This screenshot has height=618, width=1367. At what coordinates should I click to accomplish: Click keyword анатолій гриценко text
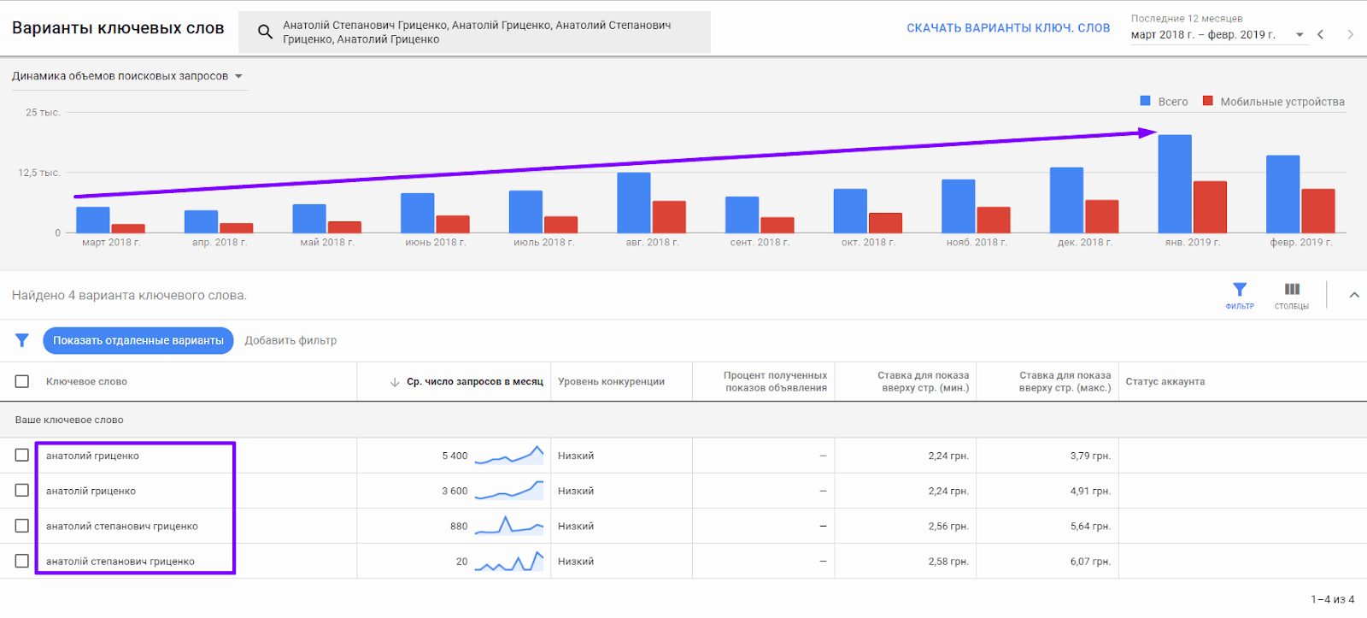click(x=91, y=491)
